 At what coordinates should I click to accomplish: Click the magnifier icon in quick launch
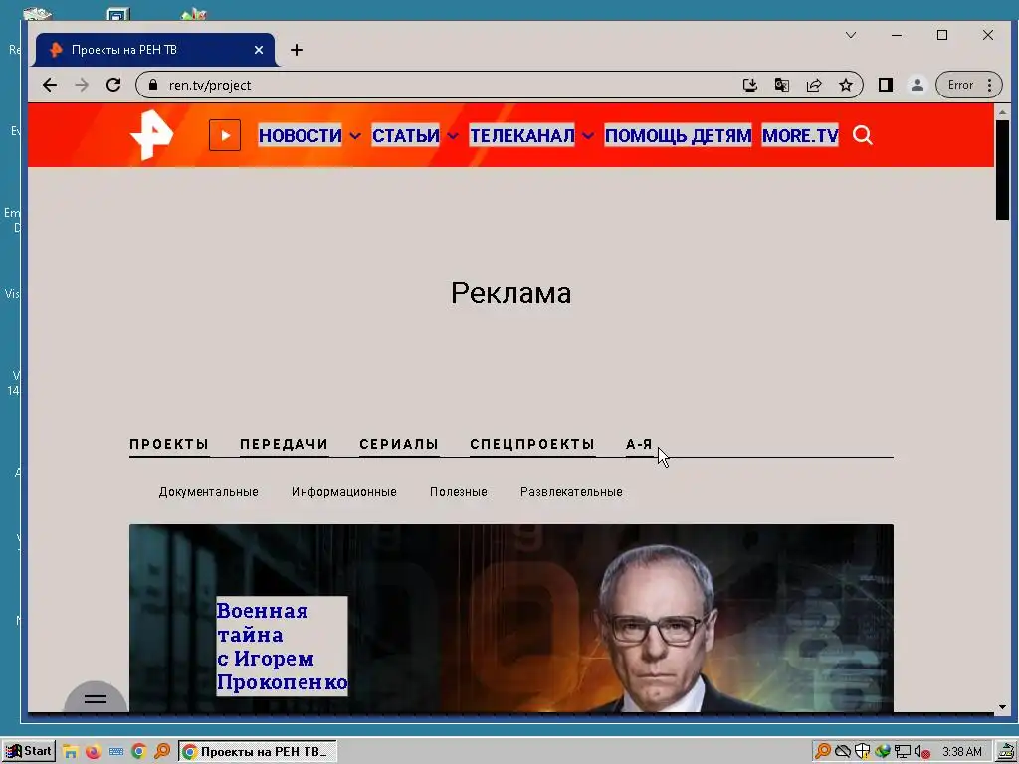click(x=162, y=752)
